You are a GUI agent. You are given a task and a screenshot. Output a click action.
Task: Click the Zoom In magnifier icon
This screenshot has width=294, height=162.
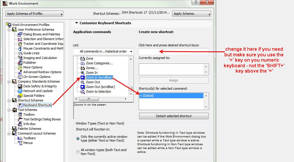tap(82, 73)
